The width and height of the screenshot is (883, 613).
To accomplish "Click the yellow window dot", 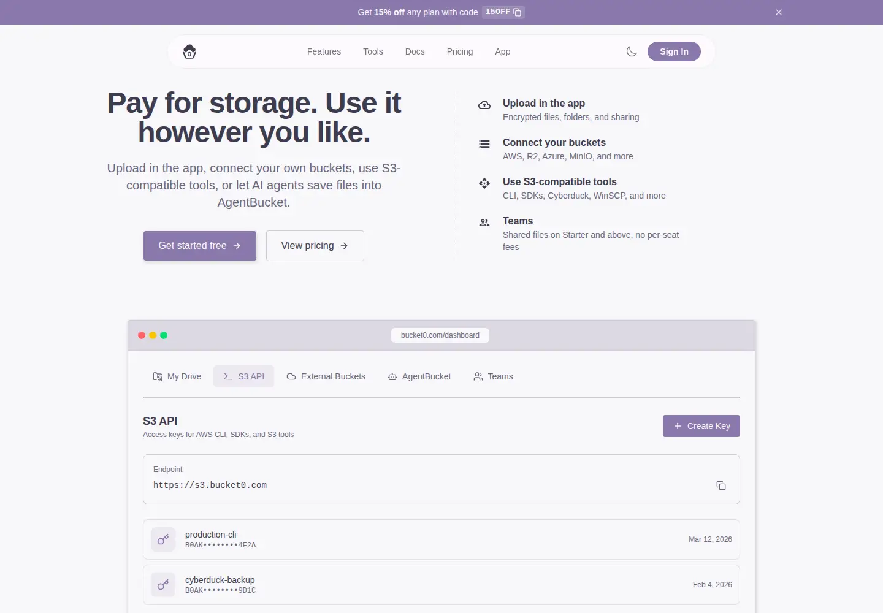I will [153, 335].
